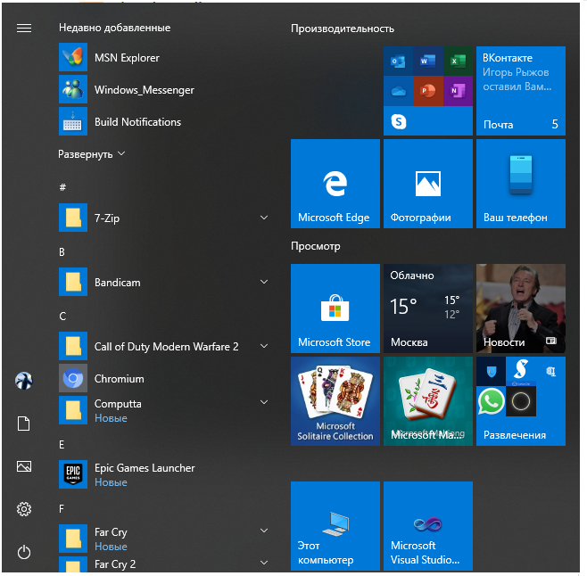The image size is (587, 576).
Task: Open the Microsoft Visual Studio tile
Action: coord(428,526)
